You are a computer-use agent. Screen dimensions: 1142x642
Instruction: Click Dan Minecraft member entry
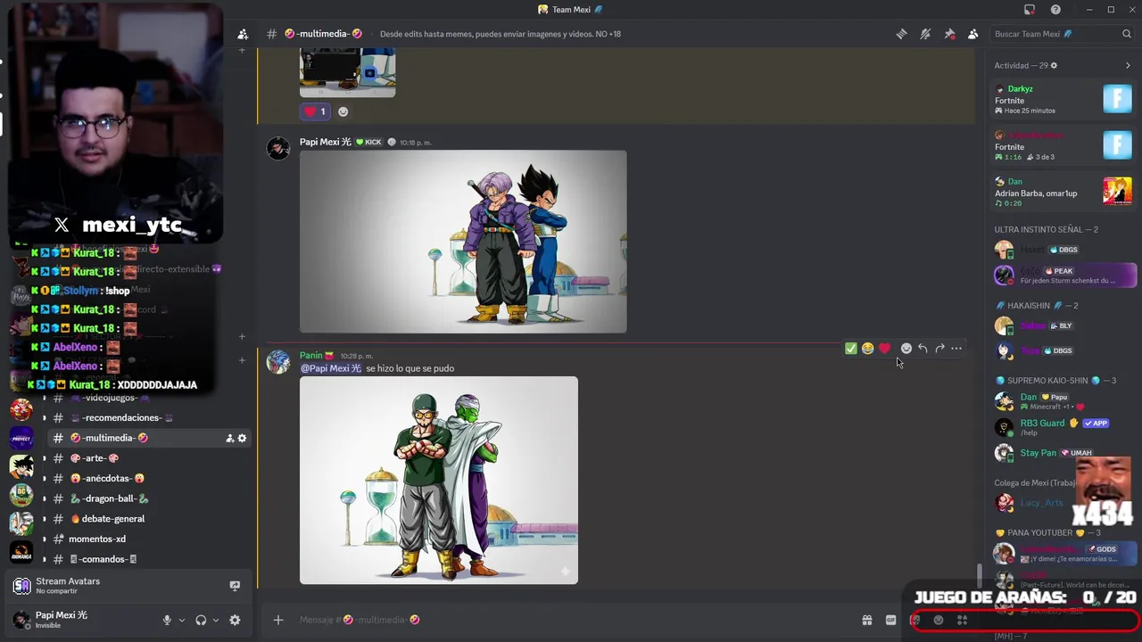(1063, 401)
